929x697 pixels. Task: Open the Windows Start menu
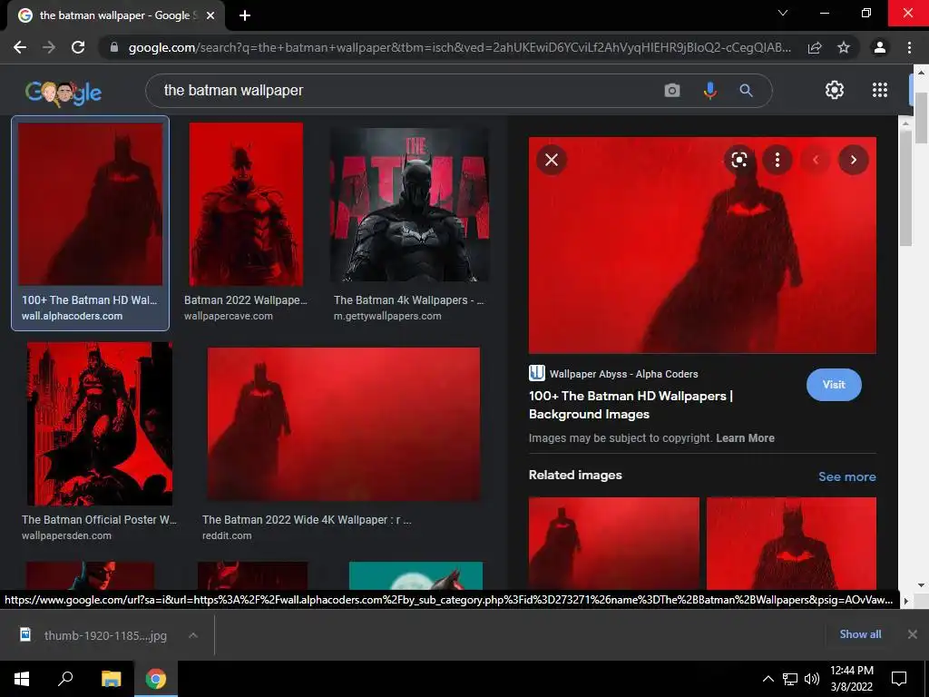pyautogui.click(x=22, y=679)
